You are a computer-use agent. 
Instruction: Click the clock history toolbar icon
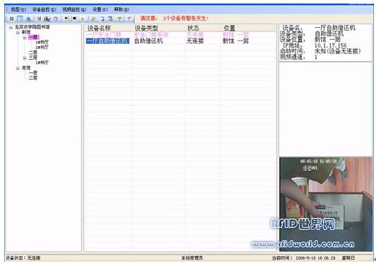tap(56, 19)
